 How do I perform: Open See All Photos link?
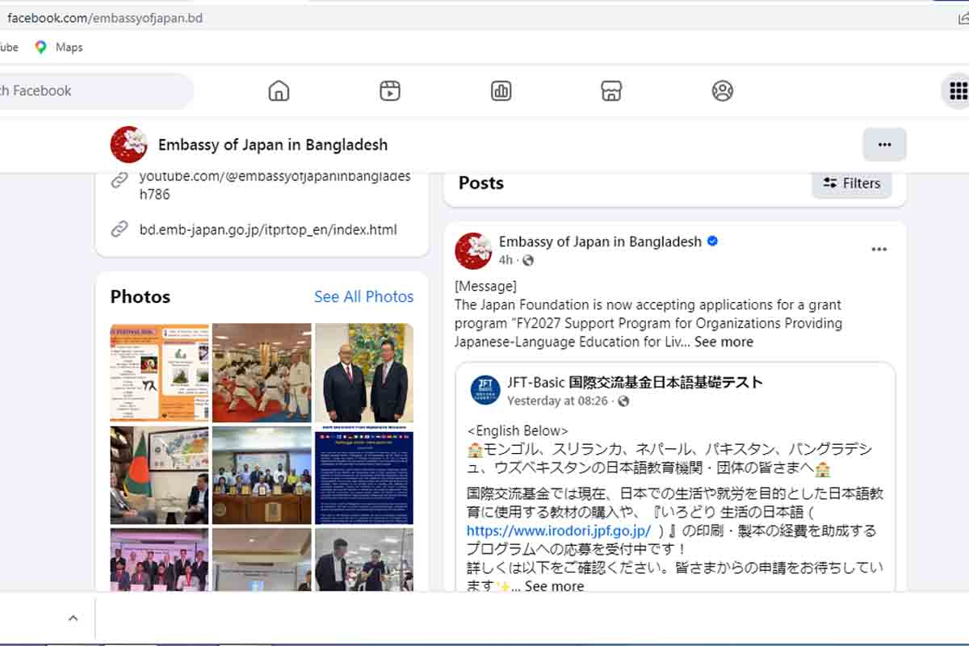363,296
